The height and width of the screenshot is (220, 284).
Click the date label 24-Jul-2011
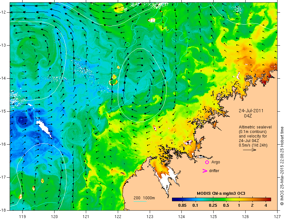pos(251,111)
